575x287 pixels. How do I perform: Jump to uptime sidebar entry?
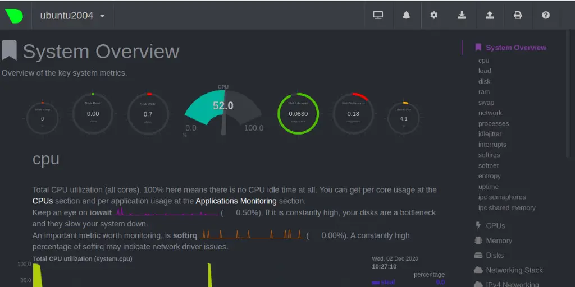click(488, 187)
